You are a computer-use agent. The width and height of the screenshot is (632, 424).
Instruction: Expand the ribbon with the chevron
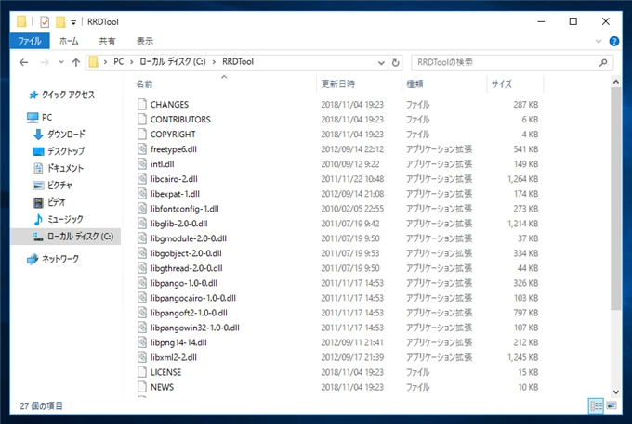click(599, 41)
